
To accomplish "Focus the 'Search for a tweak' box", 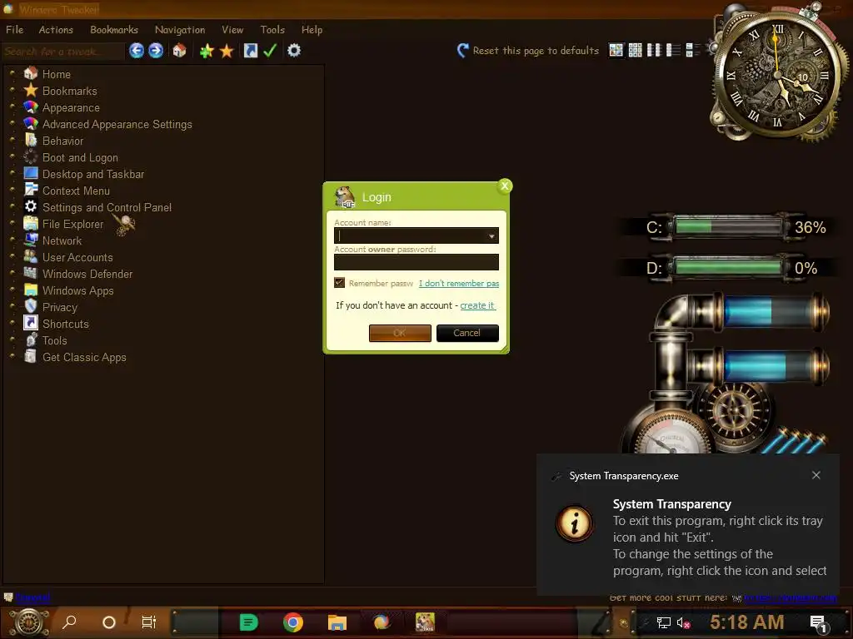I will tap(62, 51).
